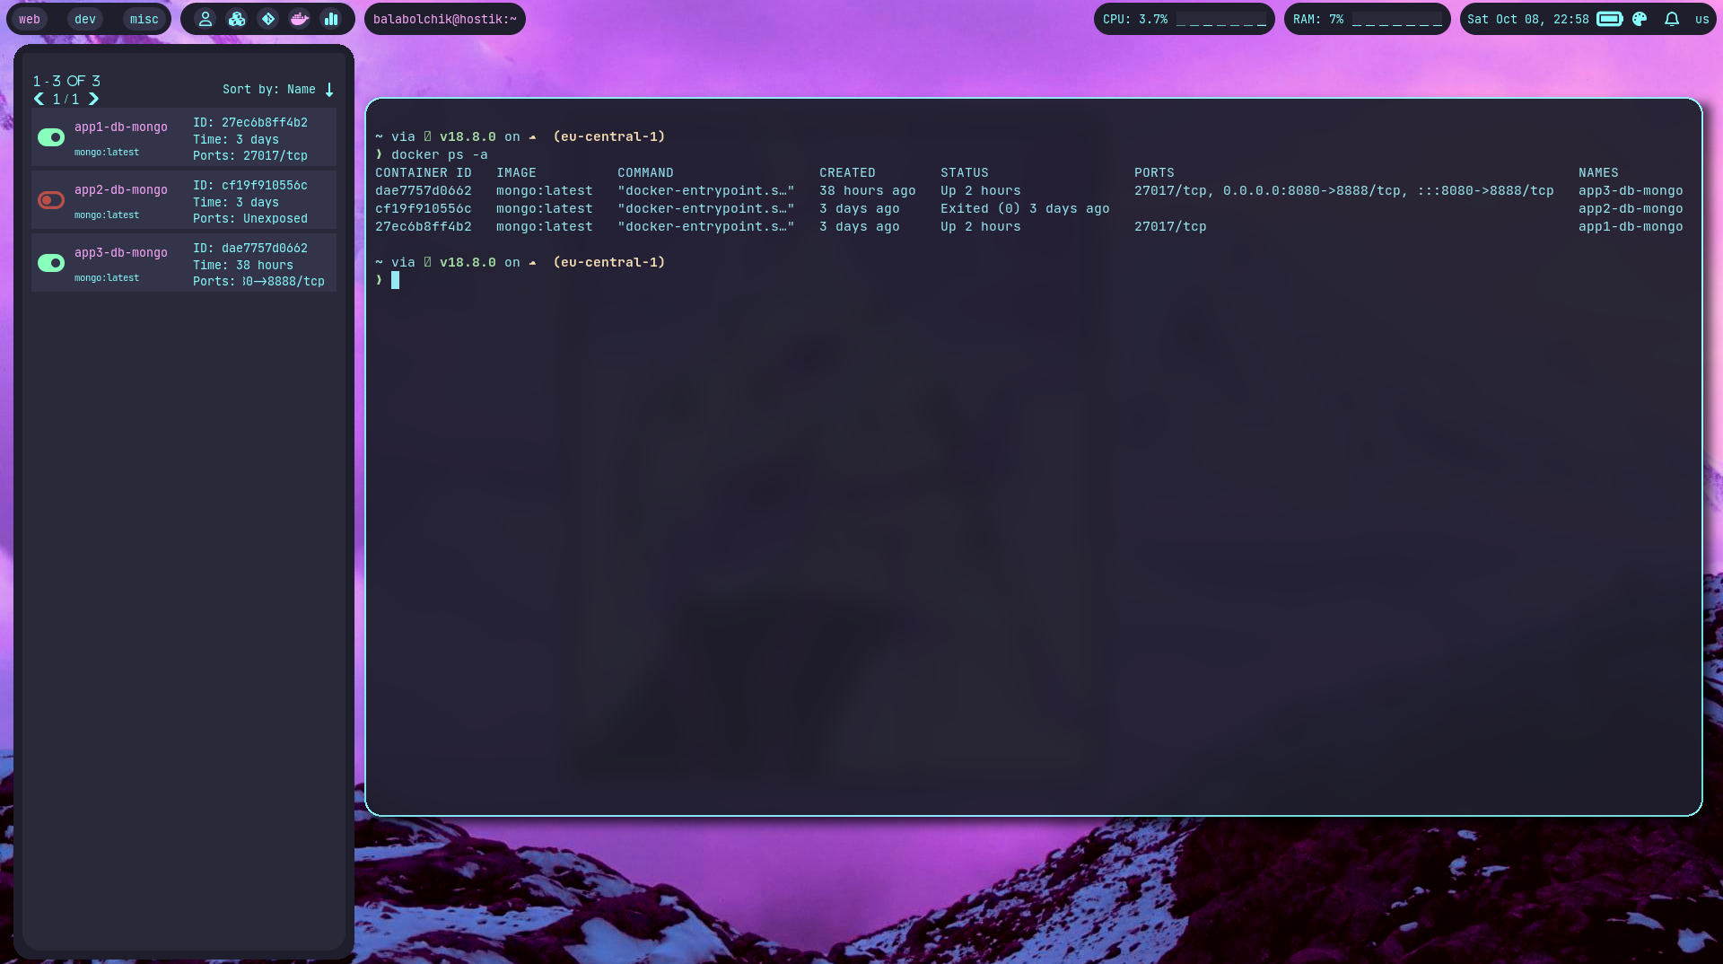This screenshot has height=964, width=1723.
Task: Click the NAMES column header in terminal
Action: tap(1598, 172)
